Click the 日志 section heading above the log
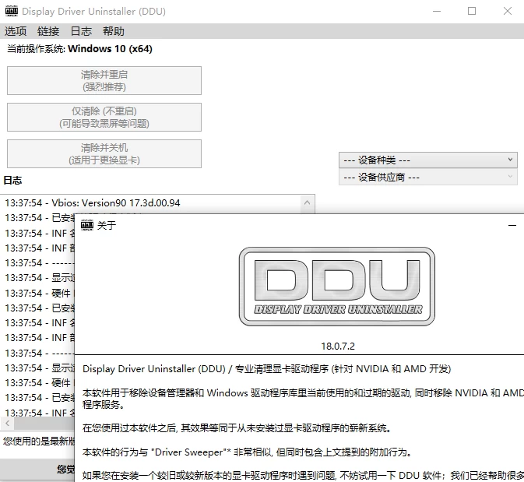Viewport: 524px width, 482px height. coord(12,181)
